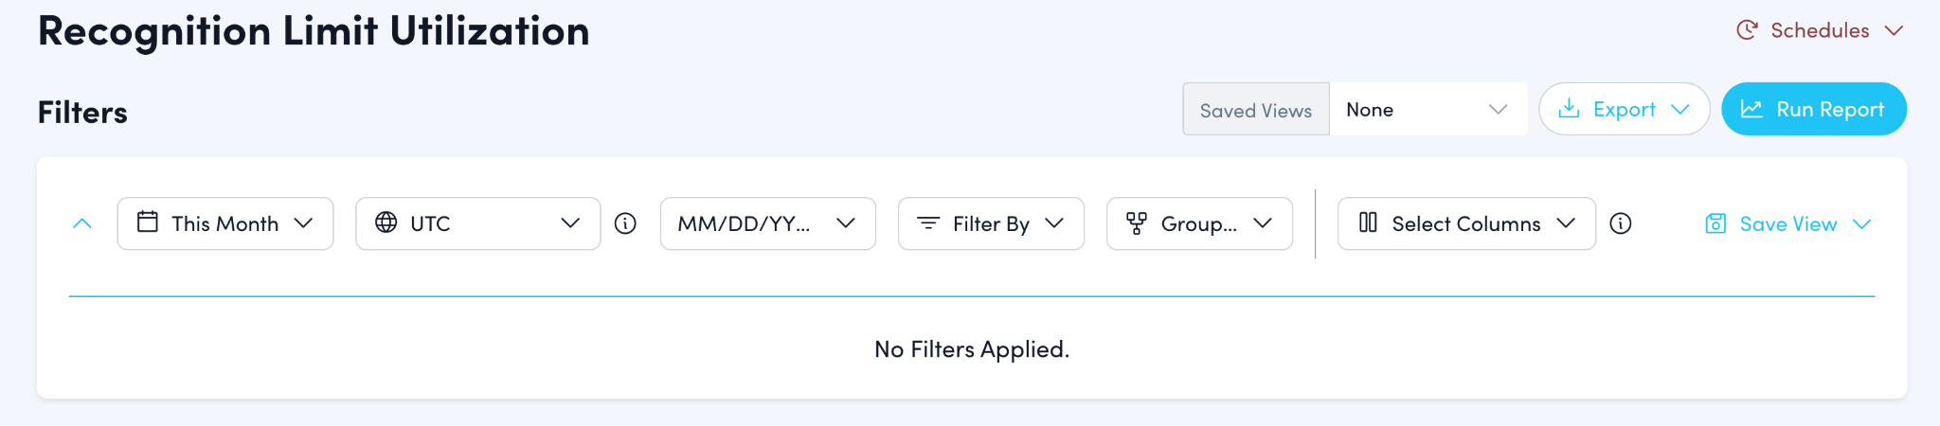Open the Export options button
This screenshot has height=426, width=1940.
coord(1624,110)
